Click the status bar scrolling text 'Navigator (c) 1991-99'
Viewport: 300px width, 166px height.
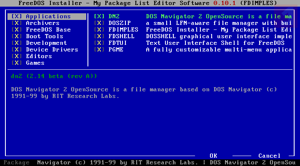pyautogui.click(x=77, y=163)
